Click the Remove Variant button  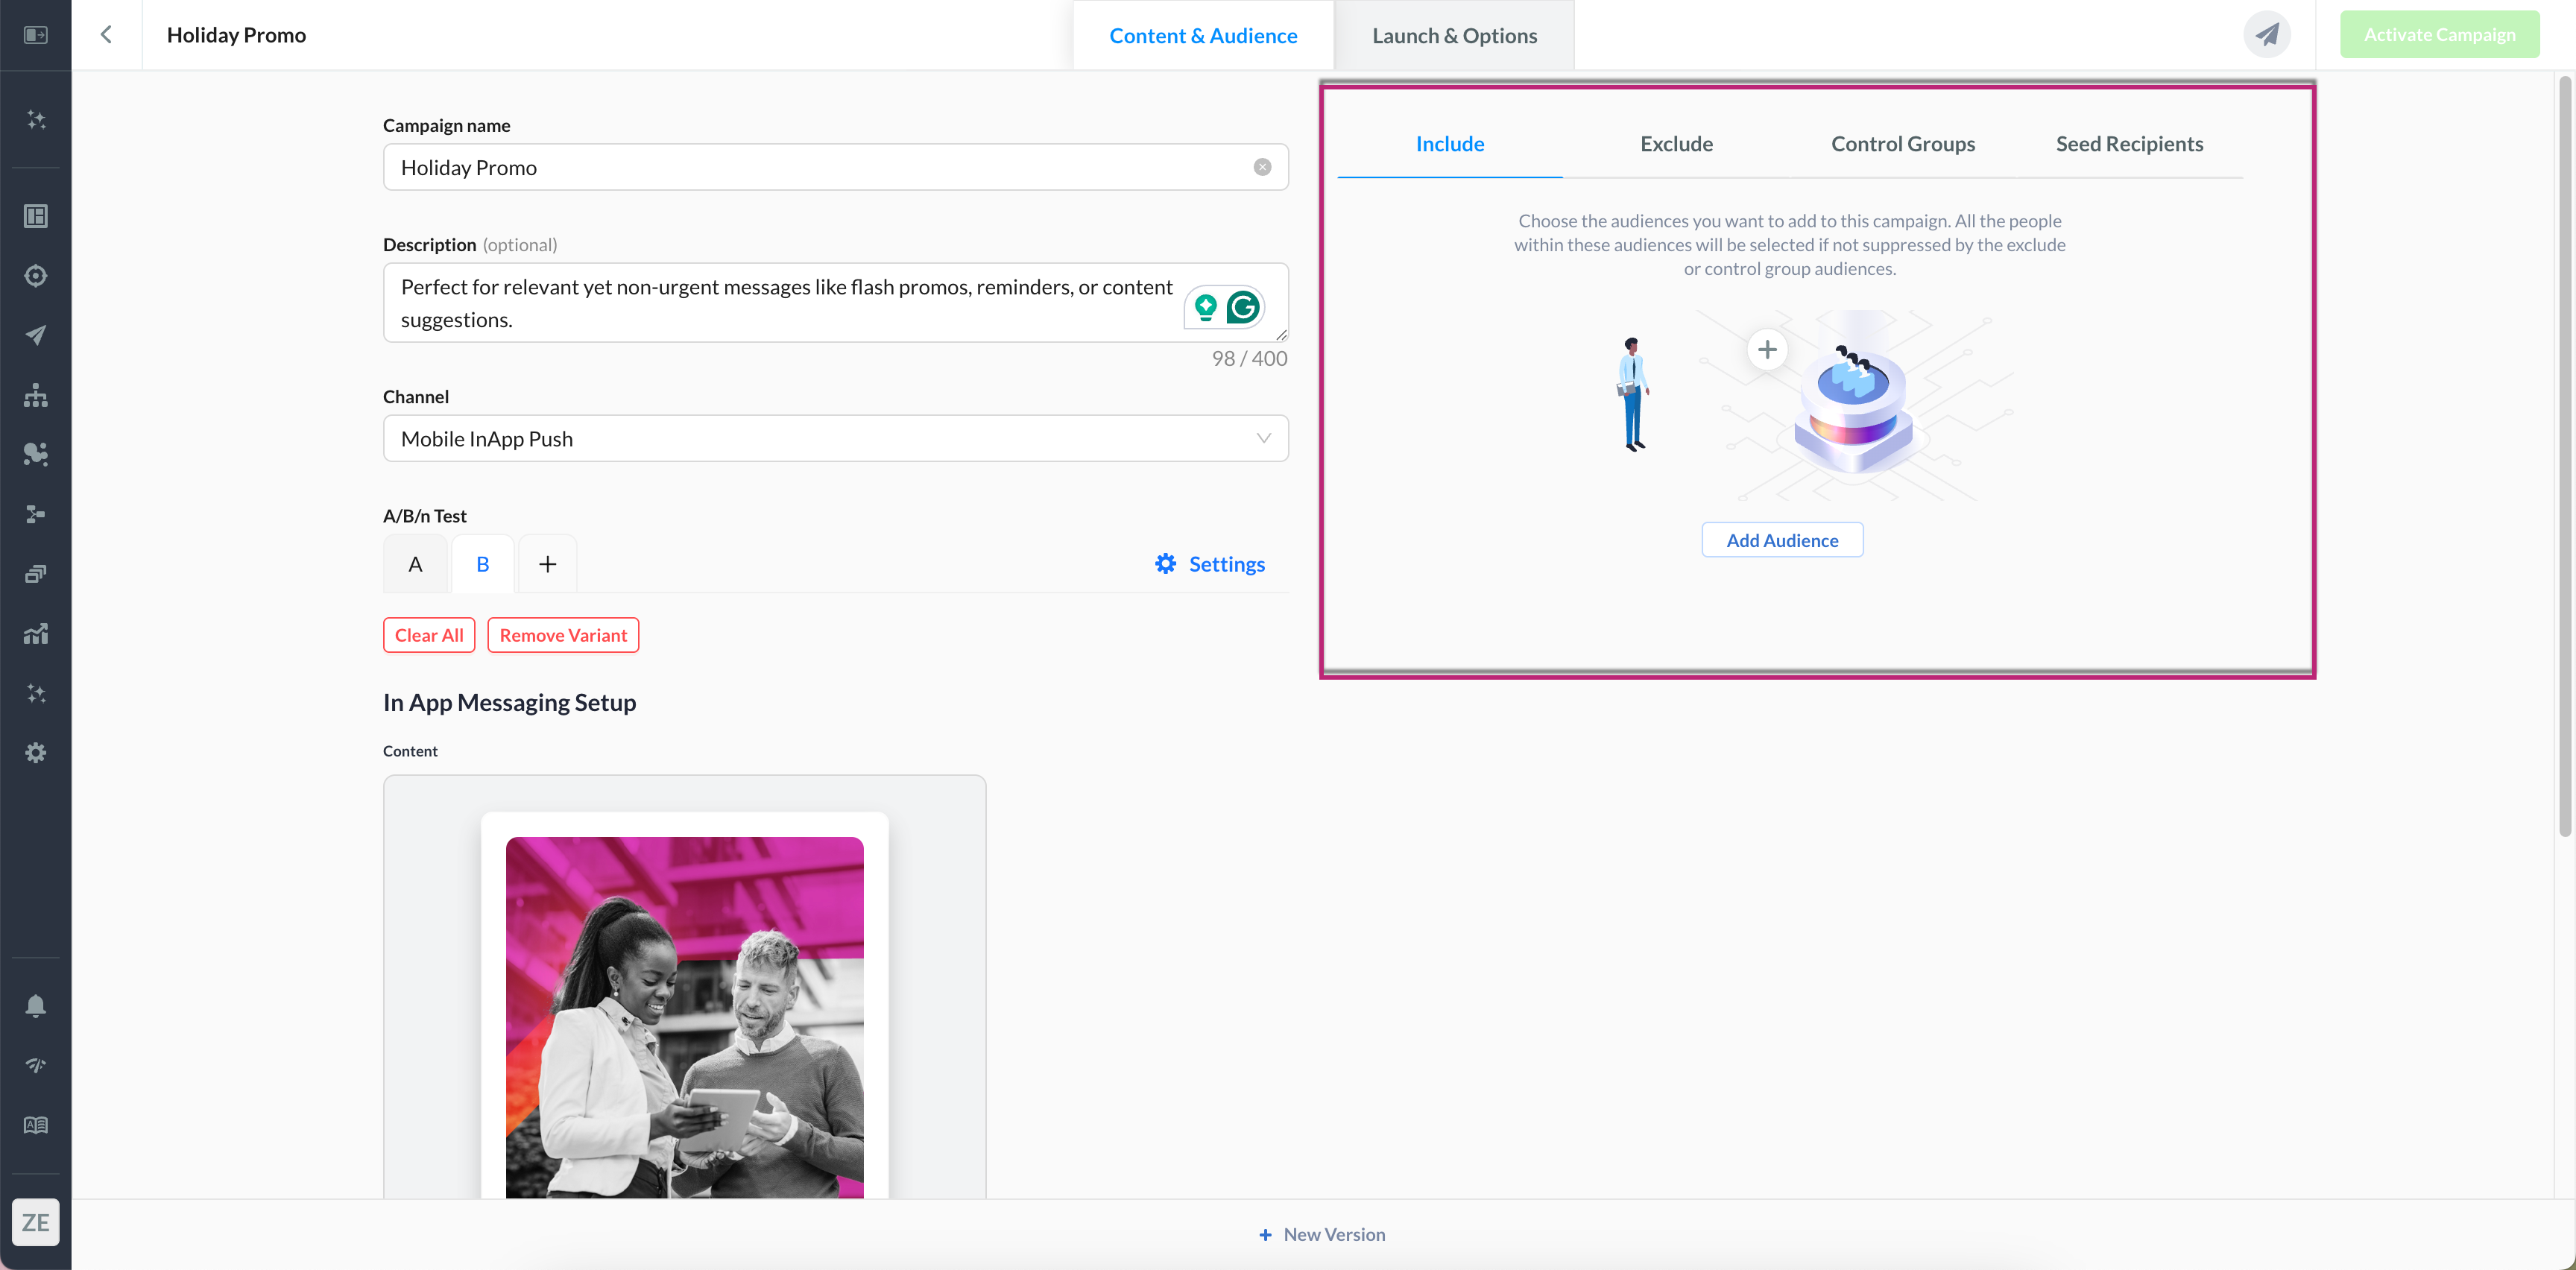coord(563,635)
